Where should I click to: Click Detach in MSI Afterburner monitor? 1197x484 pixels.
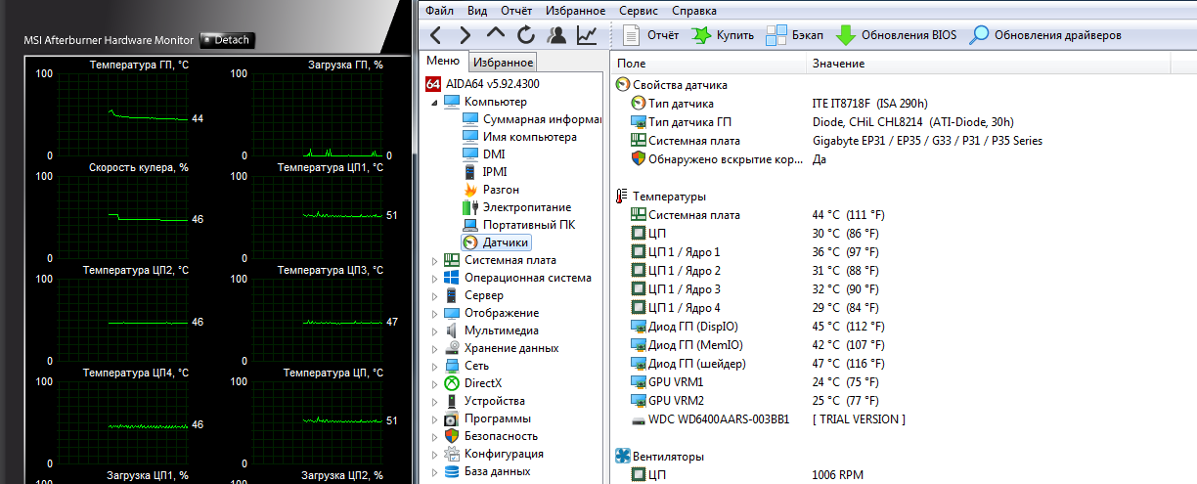click(227, 40)
